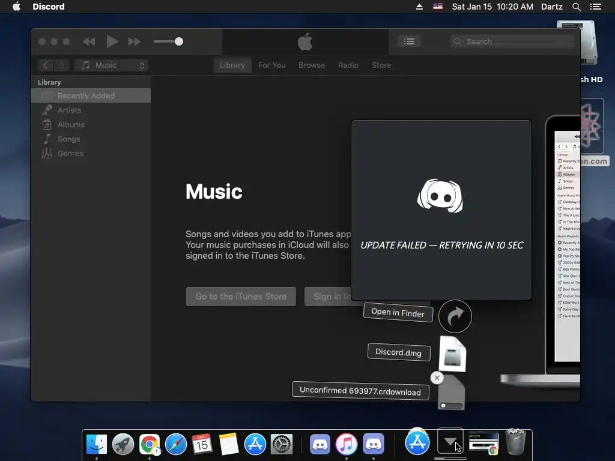Open Discord icon right of iTunes
The width and height of the screenshot is (615, 461).
pos(374,444)
